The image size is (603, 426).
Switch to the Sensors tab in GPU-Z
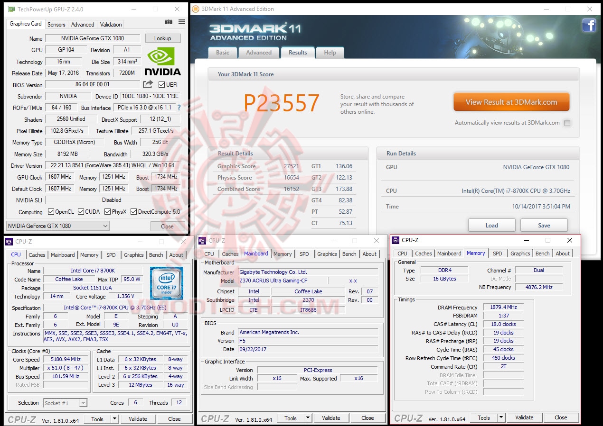tap(57, 25)
